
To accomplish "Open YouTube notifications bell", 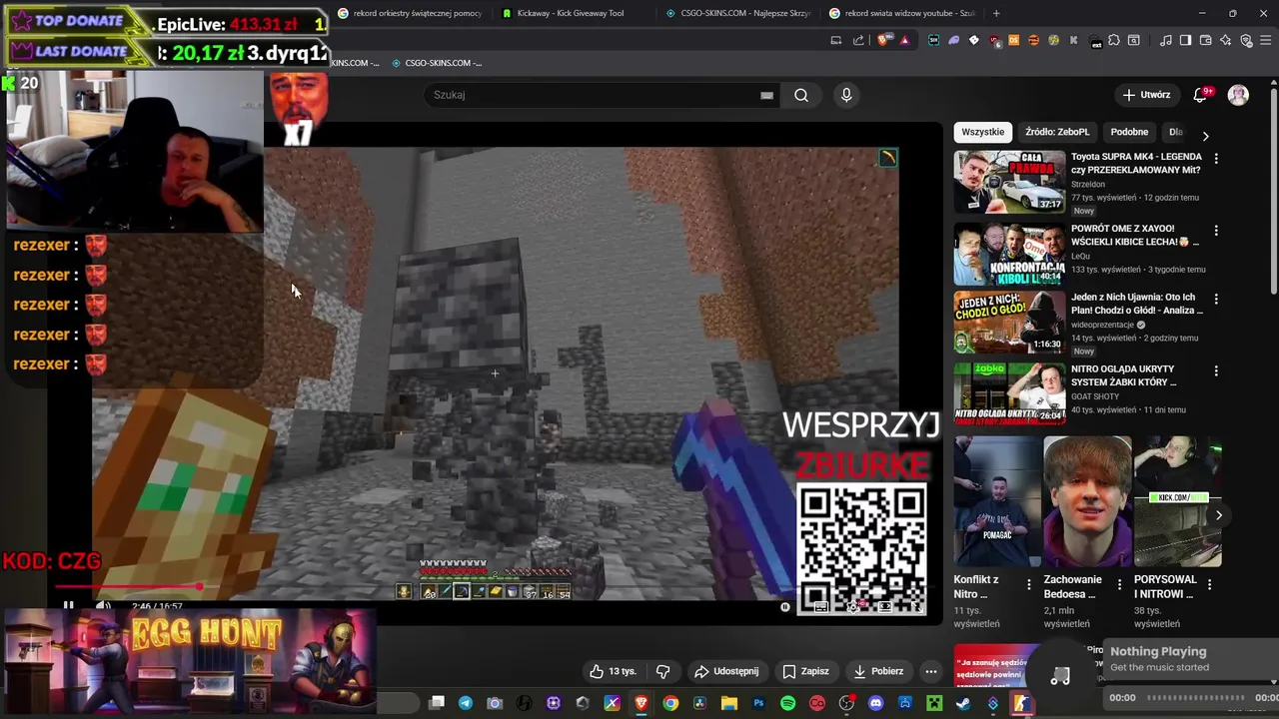I will pos(1200,95).
